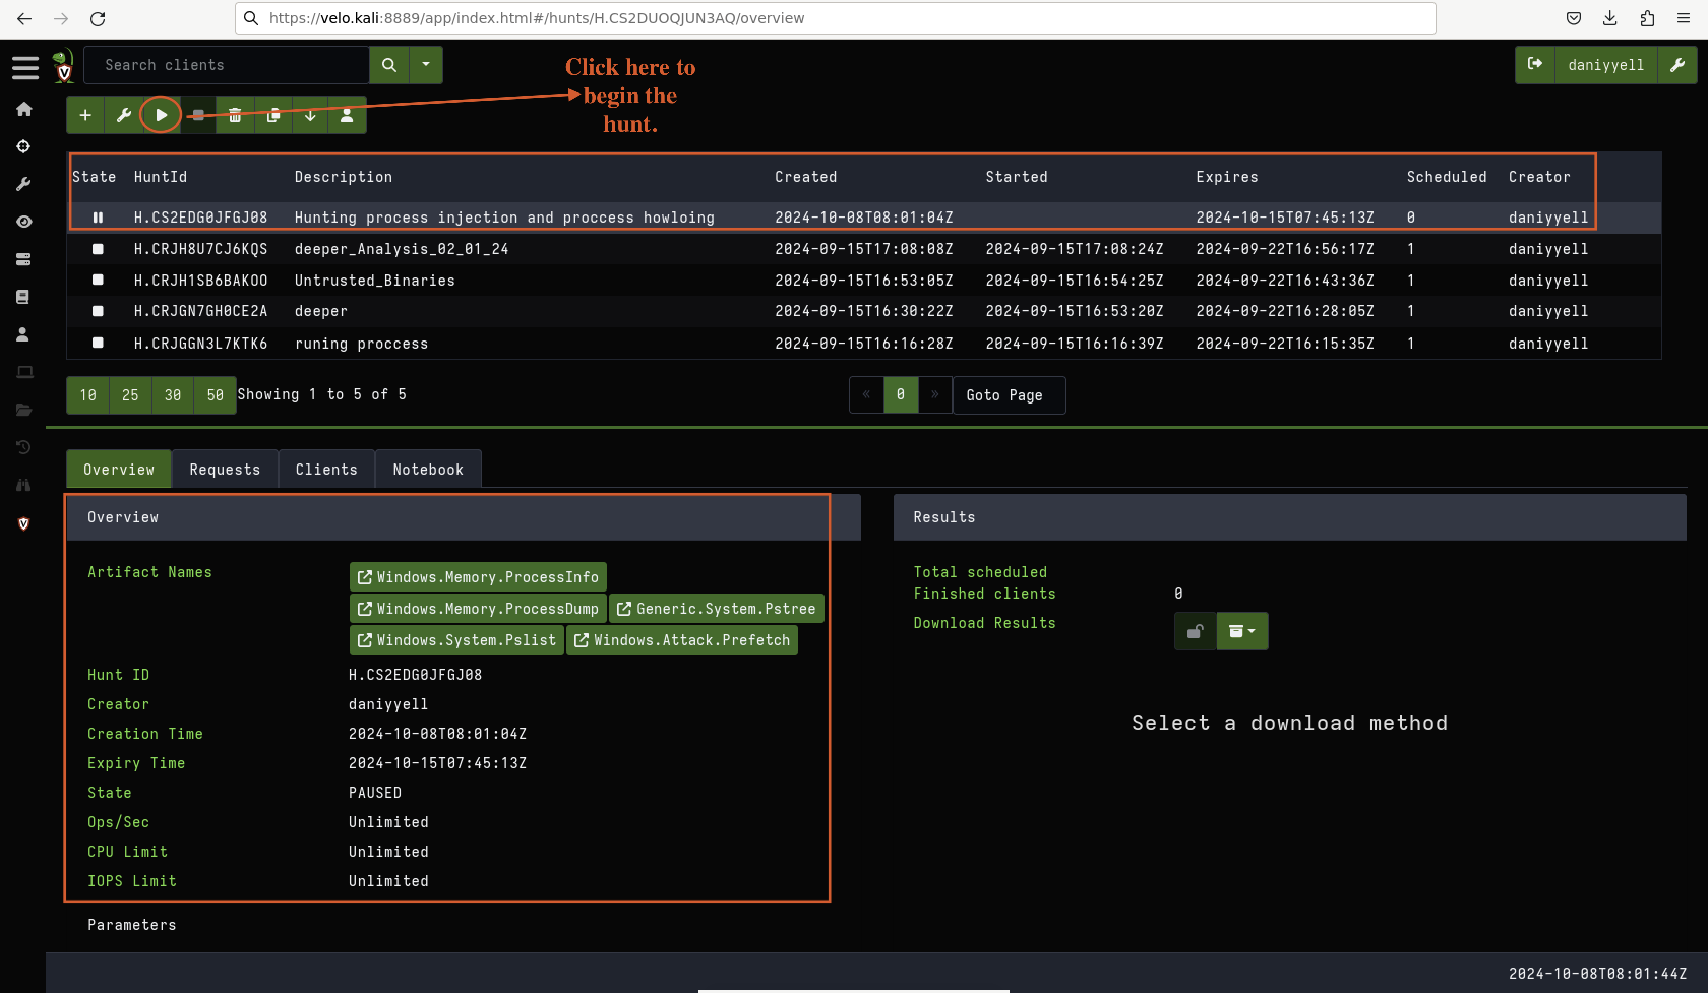
Task: Expand the client search options caret
Action: click(x=425, y=65)
